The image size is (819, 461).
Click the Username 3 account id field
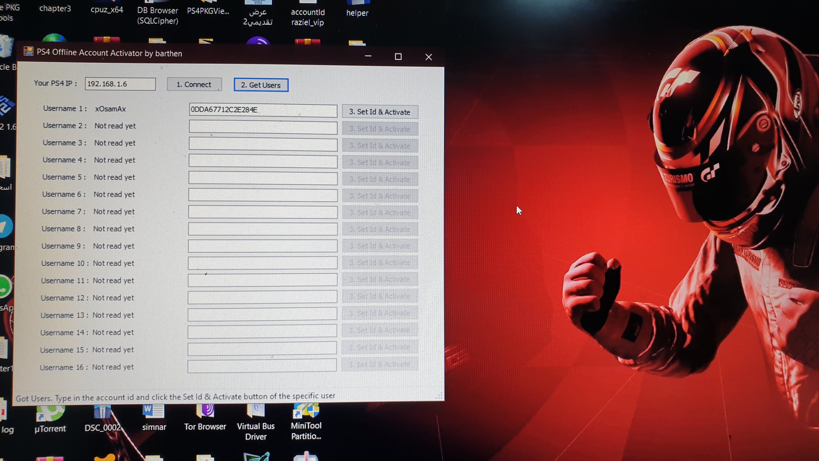[x=263, y=144]
